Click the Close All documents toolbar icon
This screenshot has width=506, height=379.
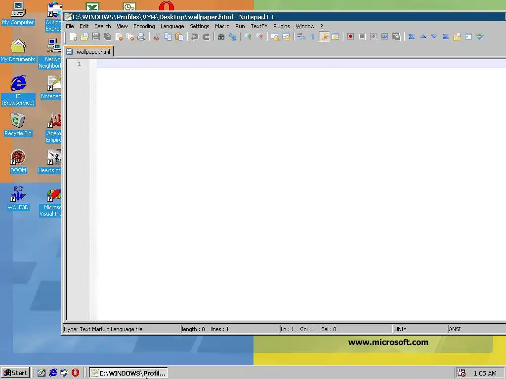point(130,37)
